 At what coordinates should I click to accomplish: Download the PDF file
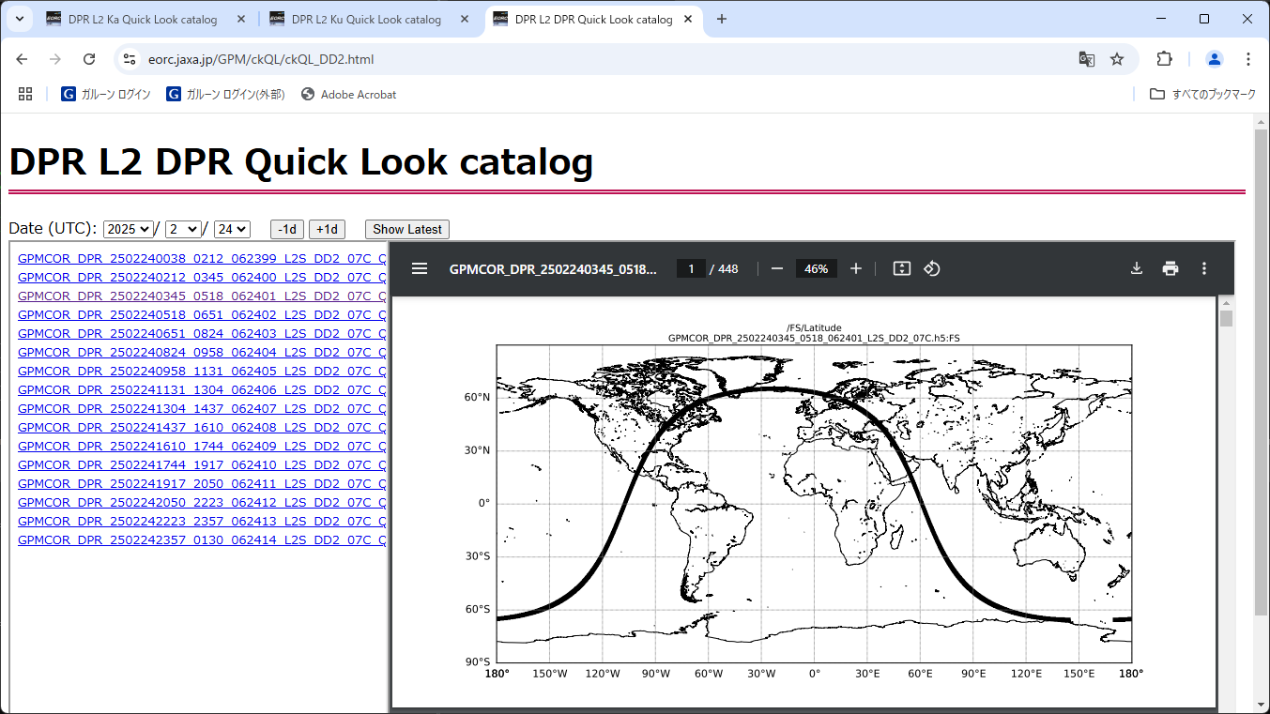[x=1136, y=268]
